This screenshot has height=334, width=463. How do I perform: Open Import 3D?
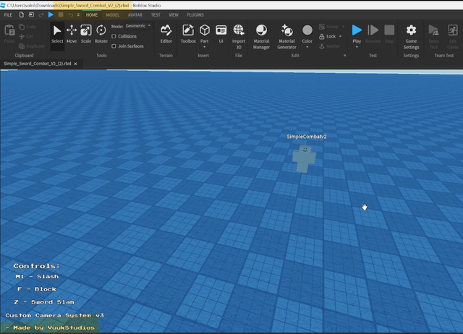coord(239,37)
